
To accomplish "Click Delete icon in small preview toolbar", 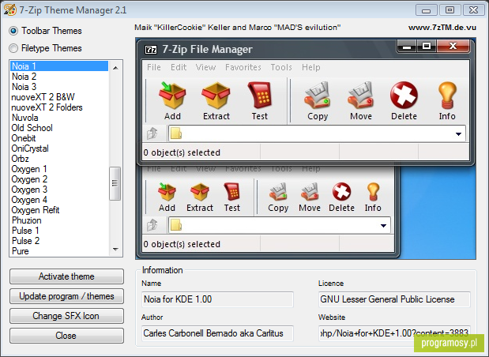I will (x=341, y=192).
